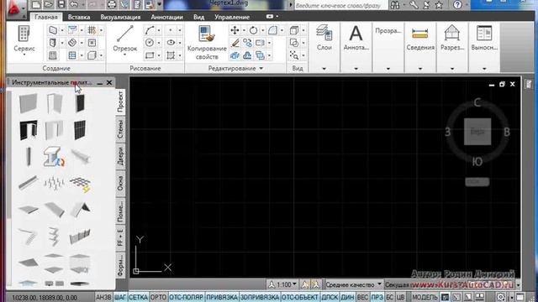538x302 pixels.
Task: Select the Отрезок line tool
Action: point(125,40)
